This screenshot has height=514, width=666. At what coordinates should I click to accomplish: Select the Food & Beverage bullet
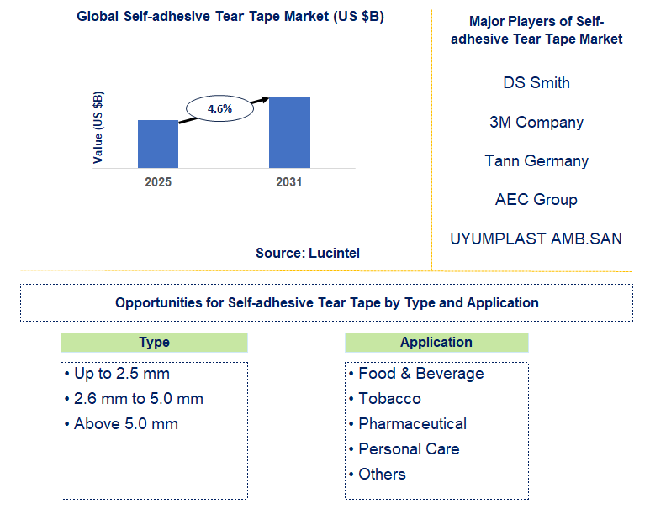tap(417, 374)
